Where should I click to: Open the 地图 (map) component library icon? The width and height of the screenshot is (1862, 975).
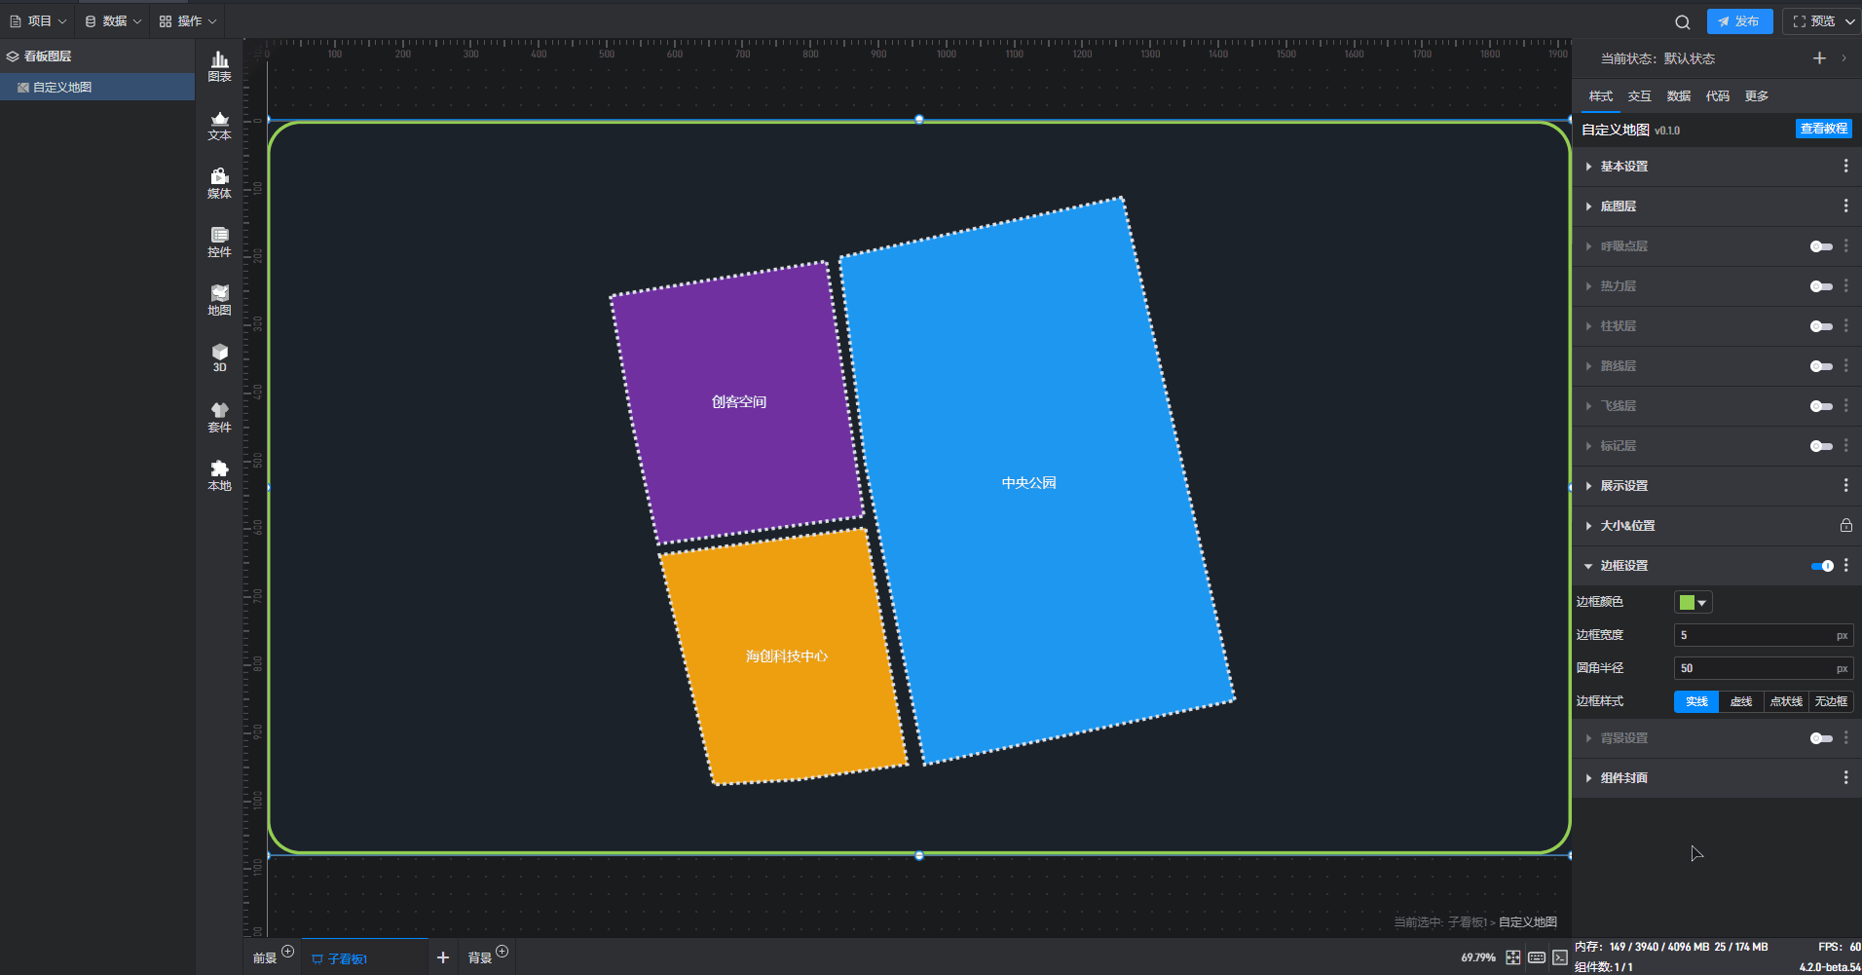219,300
